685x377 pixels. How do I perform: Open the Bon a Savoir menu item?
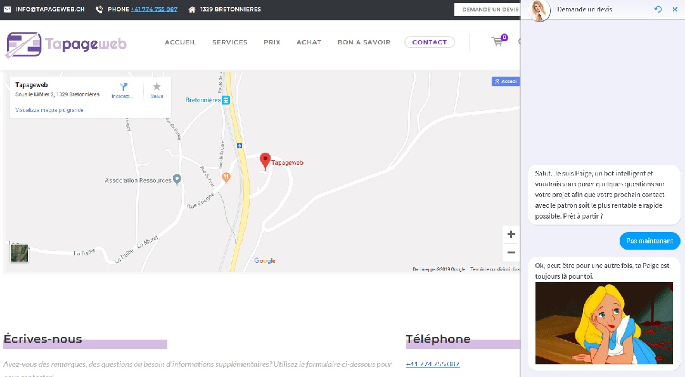tap(364, 42)
